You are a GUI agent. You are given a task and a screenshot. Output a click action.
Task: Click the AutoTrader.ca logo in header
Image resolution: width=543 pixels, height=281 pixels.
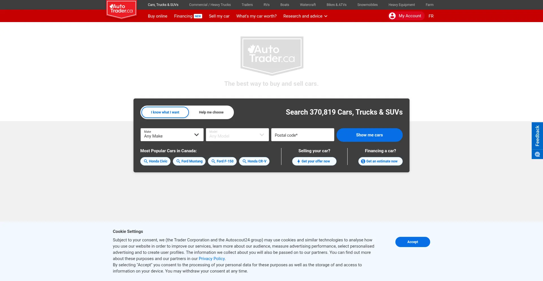pyautogui.click(x=121, y=9)
